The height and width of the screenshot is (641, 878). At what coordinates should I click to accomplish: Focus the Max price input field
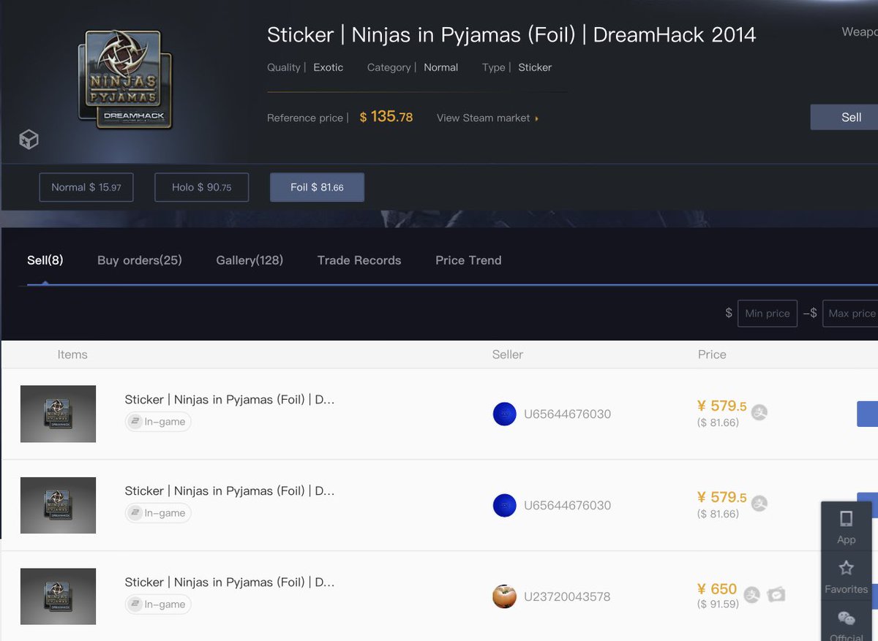(850, 313)
